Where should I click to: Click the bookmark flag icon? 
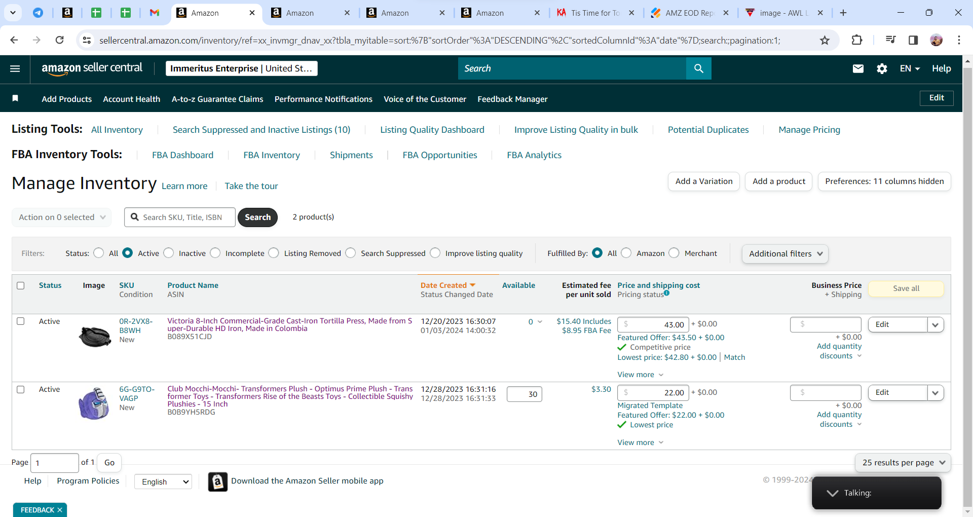[x=15, y=98]
